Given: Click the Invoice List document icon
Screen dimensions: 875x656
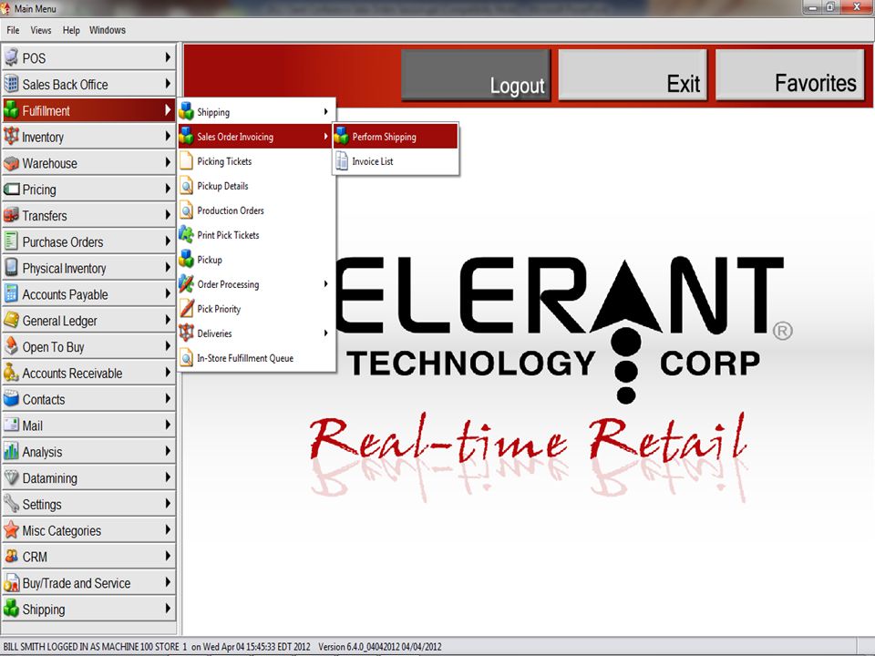Looking at the screenshot, I should [342, 160].
